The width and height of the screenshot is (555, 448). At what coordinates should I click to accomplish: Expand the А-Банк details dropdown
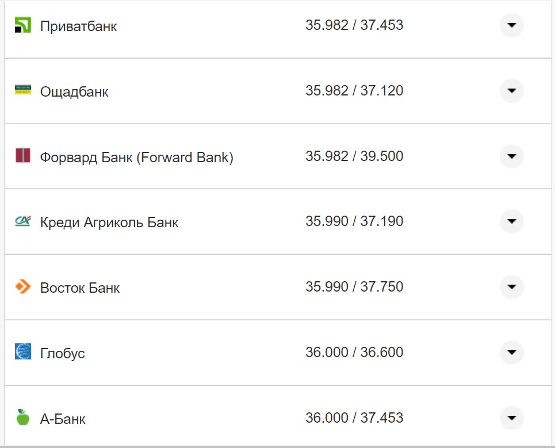[x=511, y=418]
